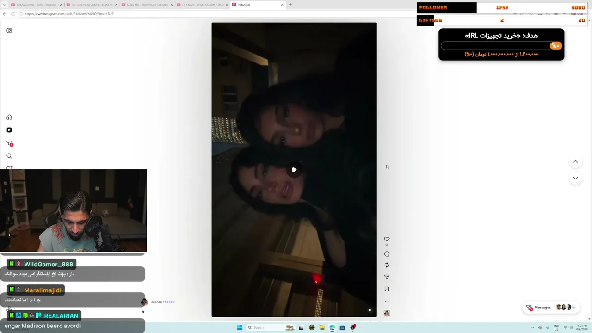Toggle reel sound with speaker icon
Viewport: 592px width, 333px height.
pyautogui.click(x=370, y=310)
